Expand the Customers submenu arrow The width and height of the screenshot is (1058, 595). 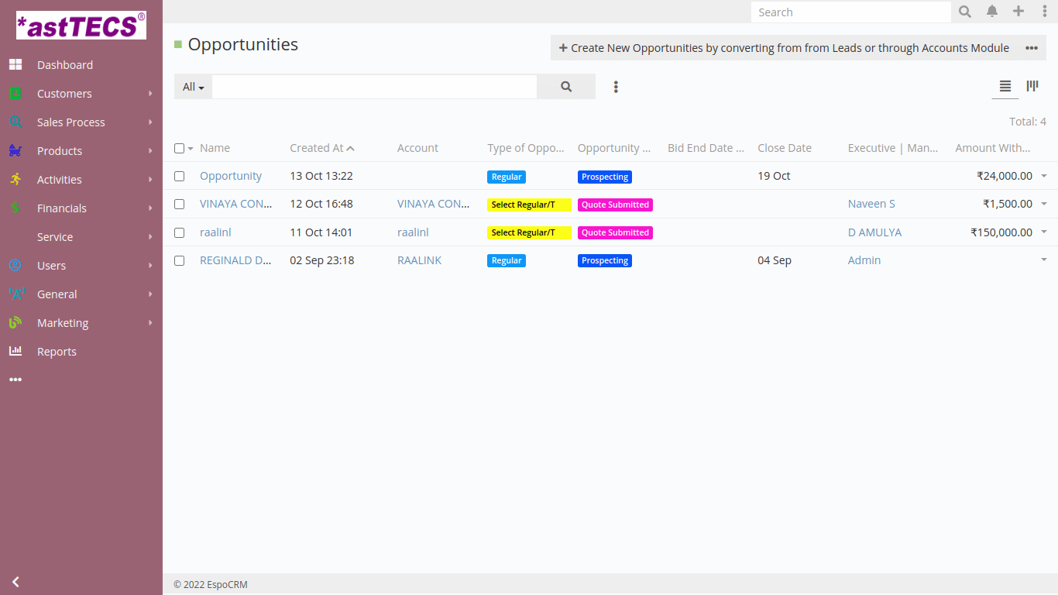150,94
